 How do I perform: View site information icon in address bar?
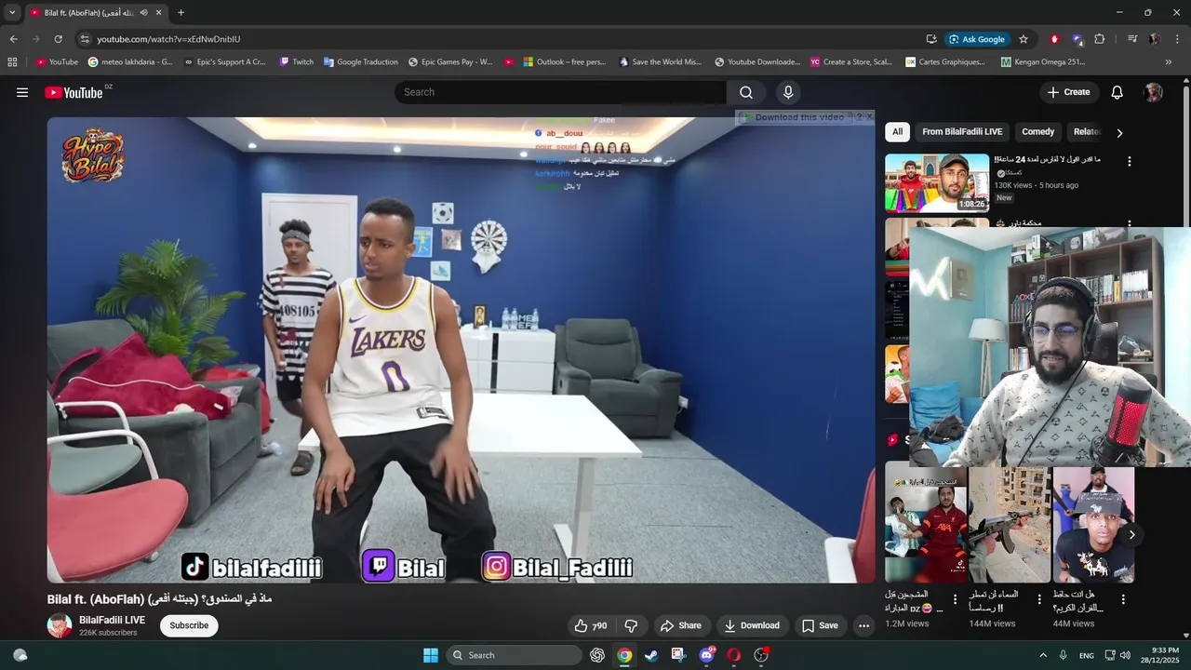[x=84, y=39]
